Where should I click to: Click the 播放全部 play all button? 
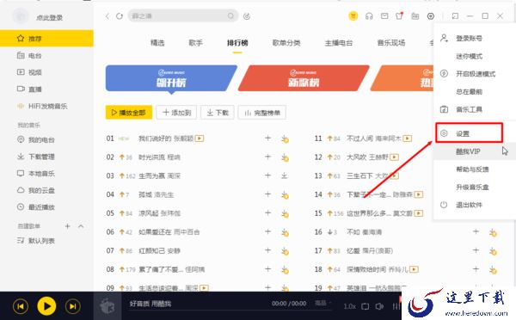tap(129, 113)
